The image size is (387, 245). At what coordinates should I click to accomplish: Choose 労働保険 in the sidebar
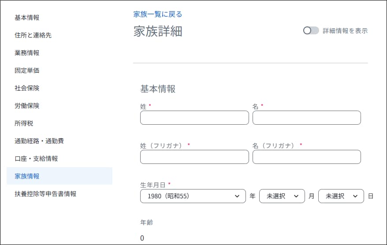pos(27,106)
